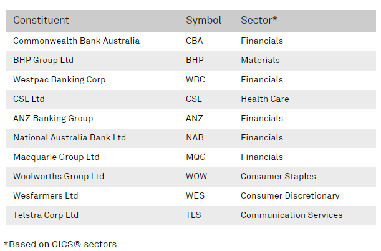Click National Australia Bank Ltd name
381x251 pixels.
point(69,137)
